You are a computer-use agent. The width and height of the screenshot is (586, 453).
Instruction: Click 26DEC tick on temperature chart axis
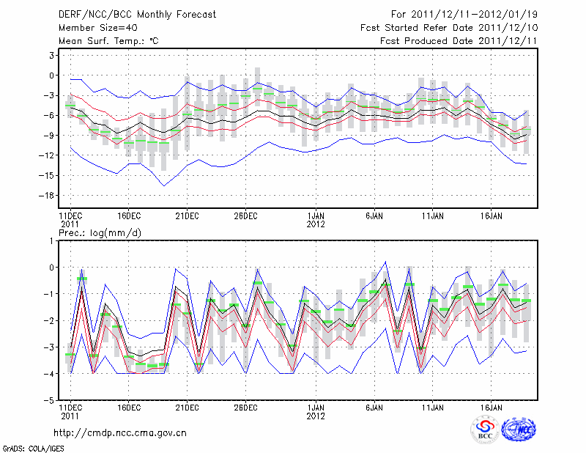[x=245, y=216]
